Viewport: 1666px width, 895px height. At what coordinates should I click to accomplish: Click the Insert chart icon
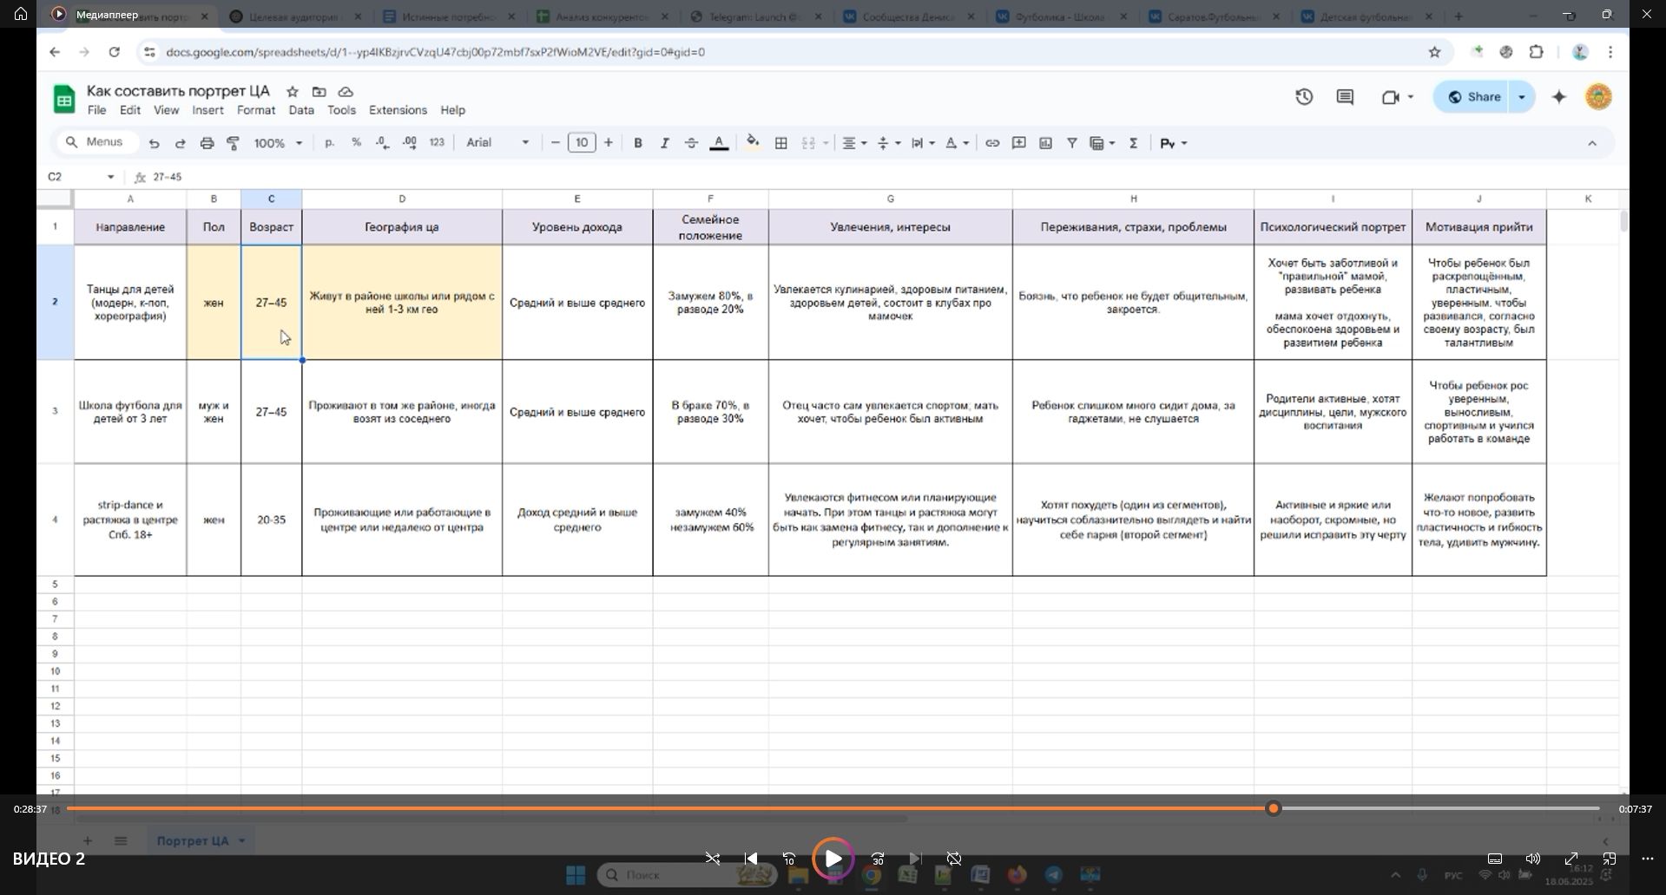click(x=1046, y=143)
